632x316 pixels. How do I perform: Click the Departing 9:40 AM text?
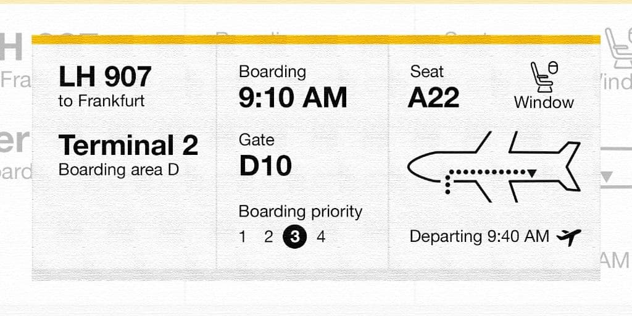[479, 236]
